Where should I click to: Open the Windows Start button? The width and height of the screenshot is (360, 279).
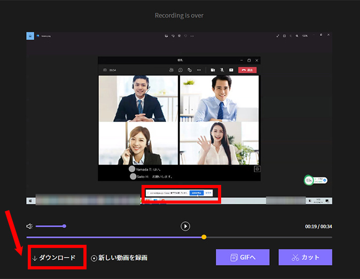[x=30, y=201]
